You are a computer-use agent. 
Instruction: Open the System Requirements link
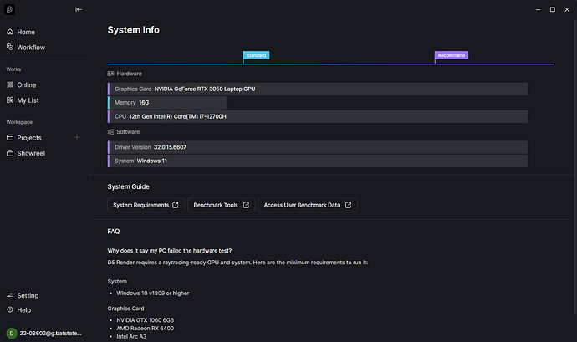146,205
